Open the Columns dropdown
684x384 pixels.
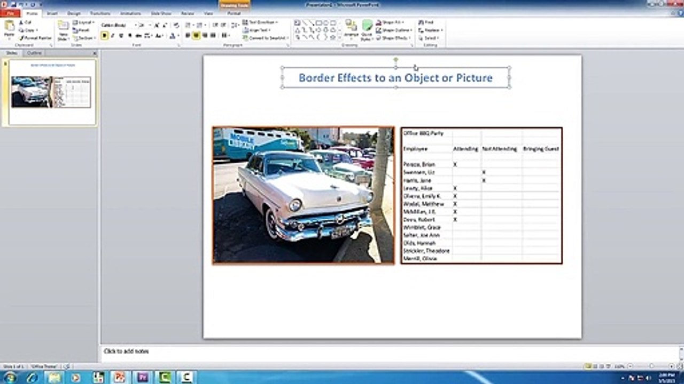tap(226, 36)
